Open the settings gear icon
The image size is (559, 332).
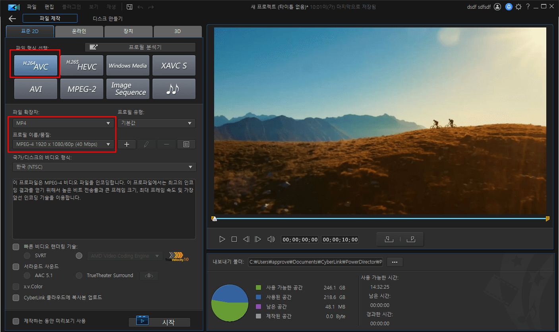point(518,7)
